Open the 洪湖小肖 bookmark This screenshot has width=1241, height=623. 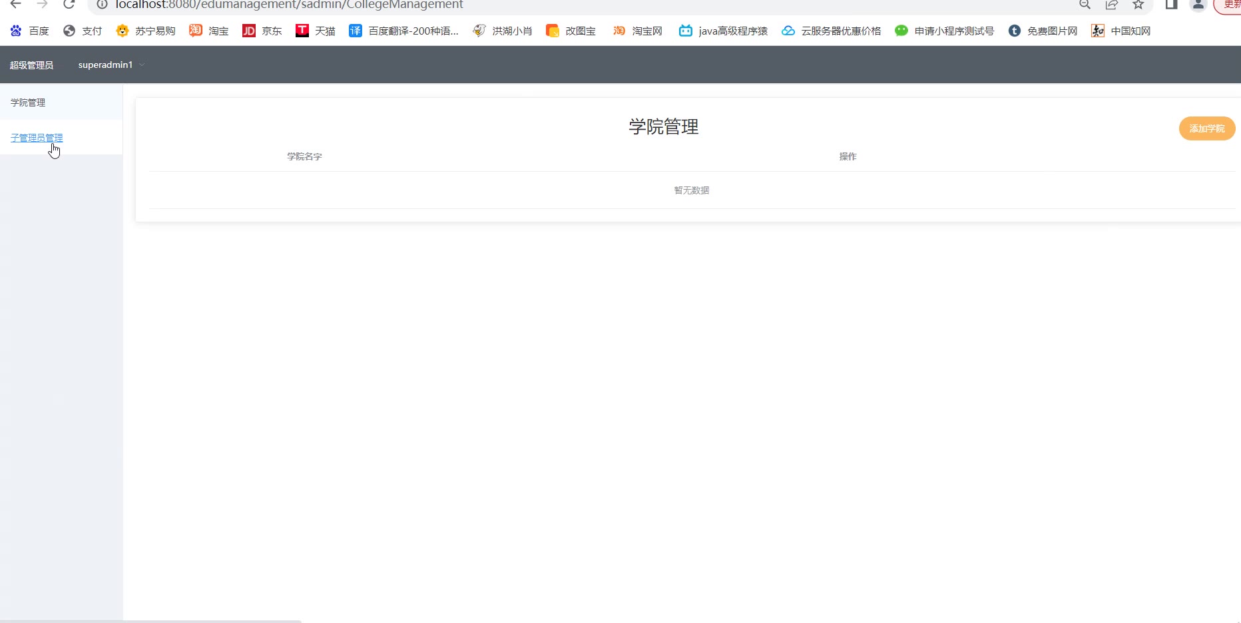pyautogui.click(x=502, y=31)
